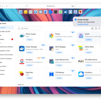Filter by Intrattenimento Multimediale category
The height and width of the screenshot is (101, 101).
tap(7, 47)
